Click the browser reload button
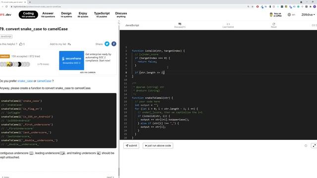This screenshot has height=178, width=317. 6,6
